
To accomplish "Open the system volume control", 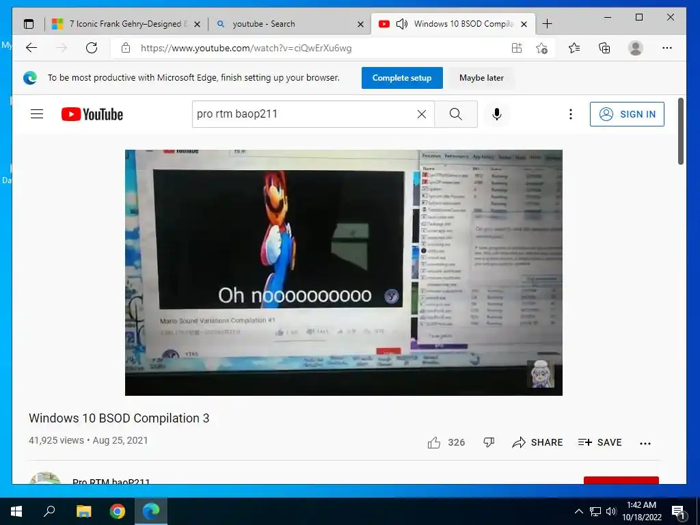I will (x=611, y=511).
